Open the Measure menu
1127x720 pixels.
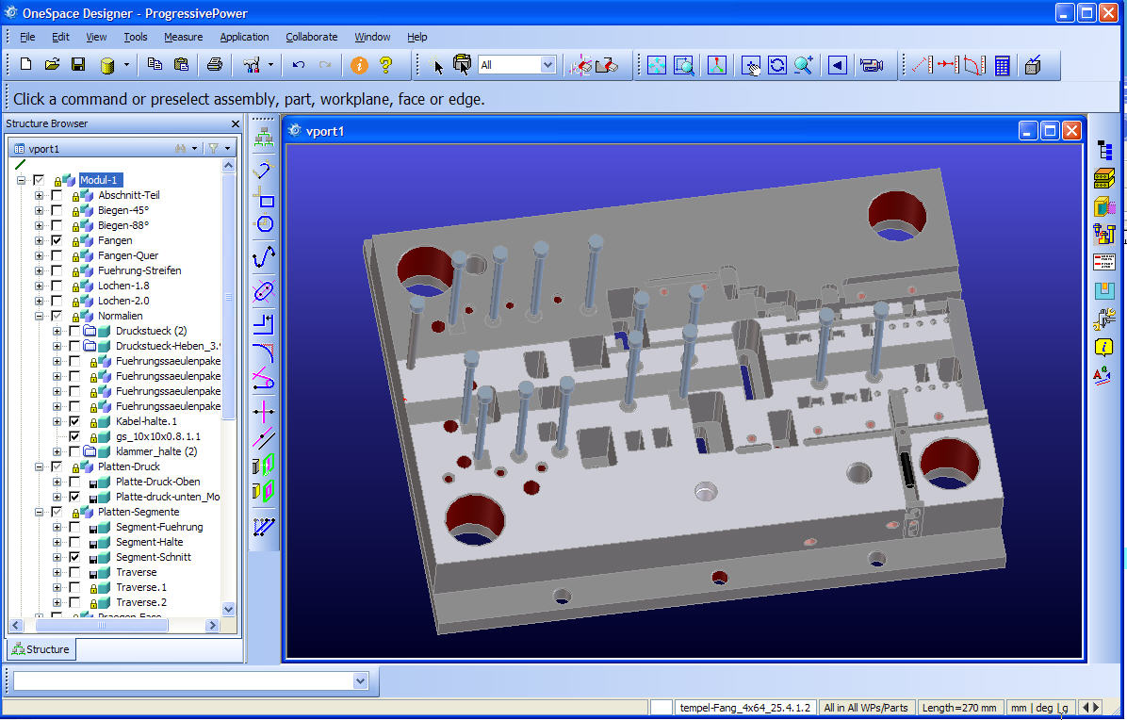(184, 37)
